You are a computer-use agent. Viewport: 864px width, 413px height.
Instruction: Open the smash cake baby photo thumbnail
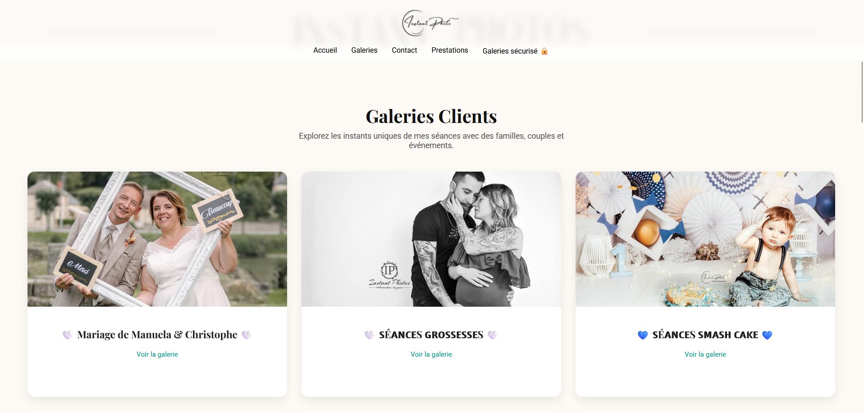tap(705, 239)
